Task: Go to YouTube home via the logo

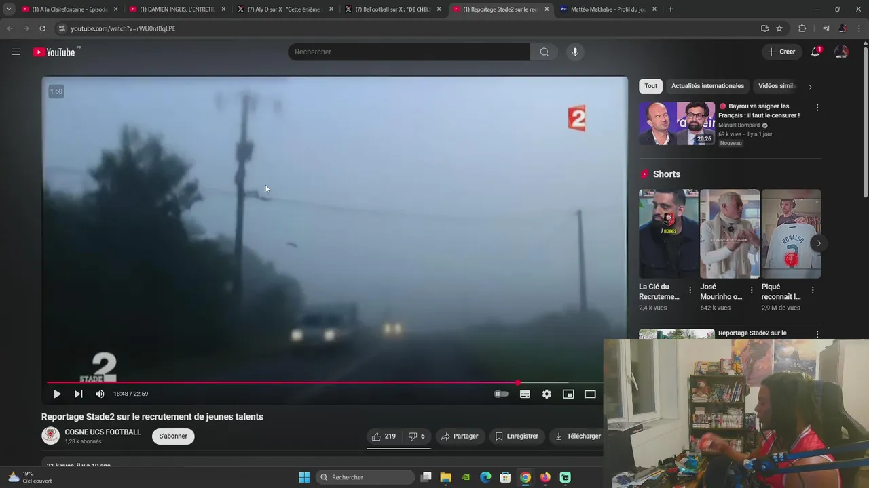Action: pyautogui.click(x=54, y=52)
